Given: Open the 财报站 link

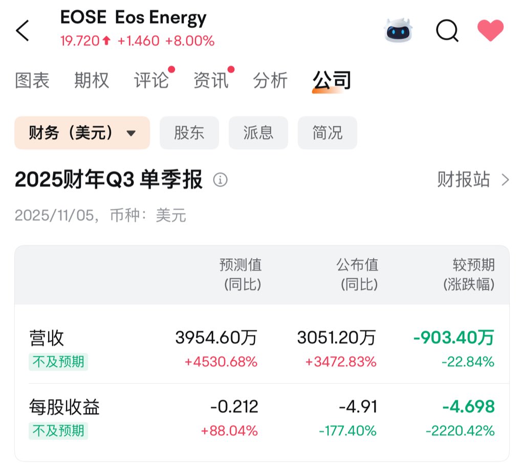Looking at the screenshot, I should click(463, 180).
